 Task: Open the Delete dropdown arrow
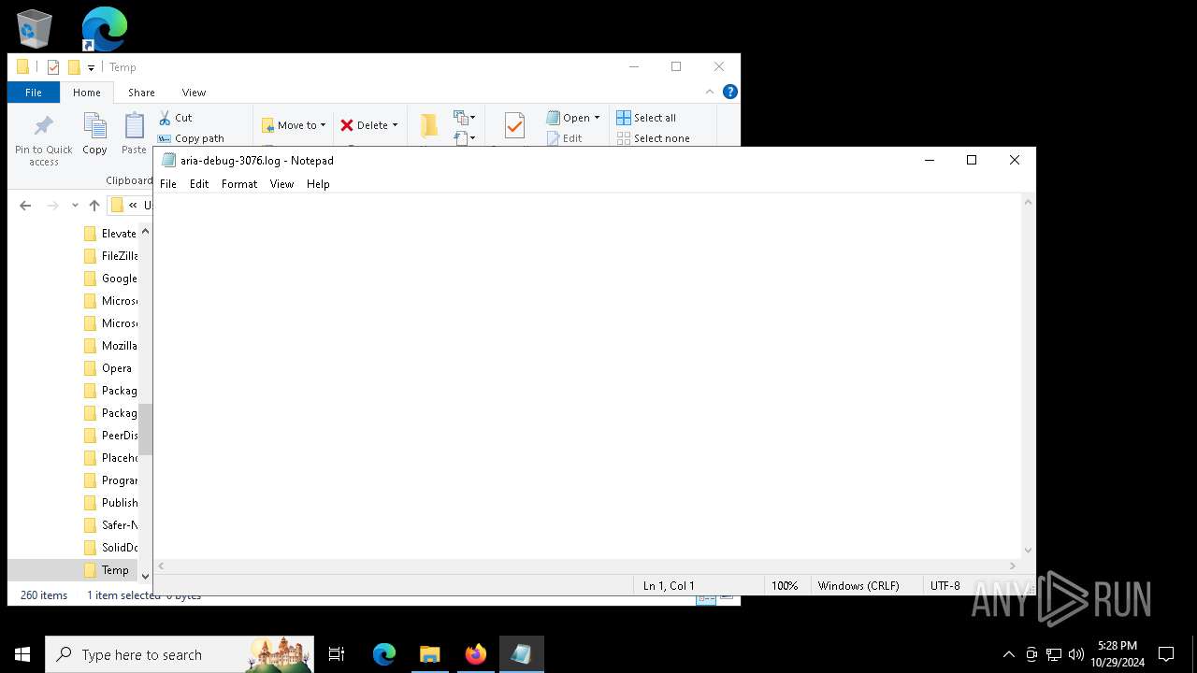click(395, 125)
